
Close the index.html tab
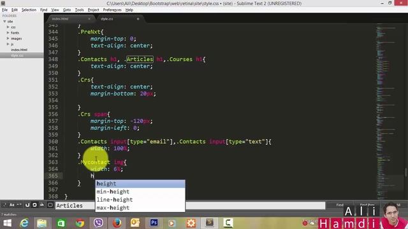[89, 19]
